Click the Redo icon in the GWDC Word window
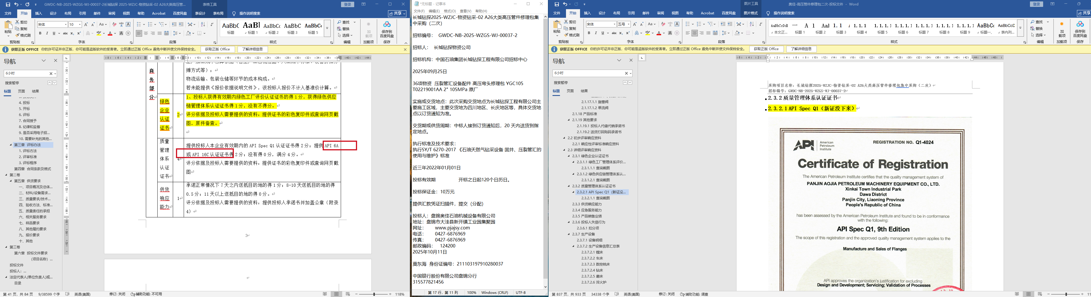 coord(28,4)
